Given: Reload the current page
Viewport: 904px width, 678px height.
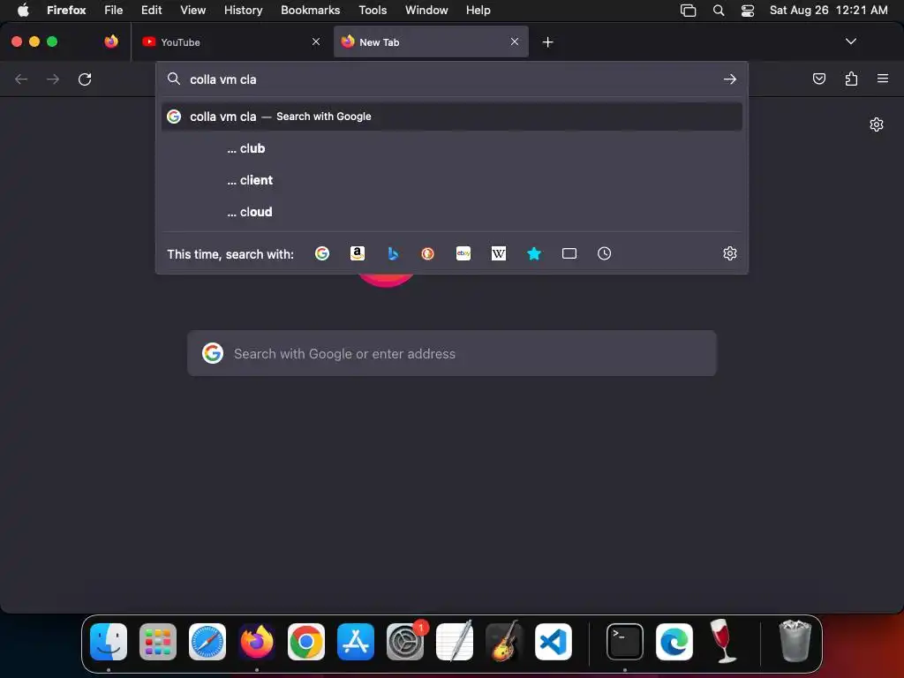Looking at the screenshot, I should pyautogui.click(x=85, y=79).
